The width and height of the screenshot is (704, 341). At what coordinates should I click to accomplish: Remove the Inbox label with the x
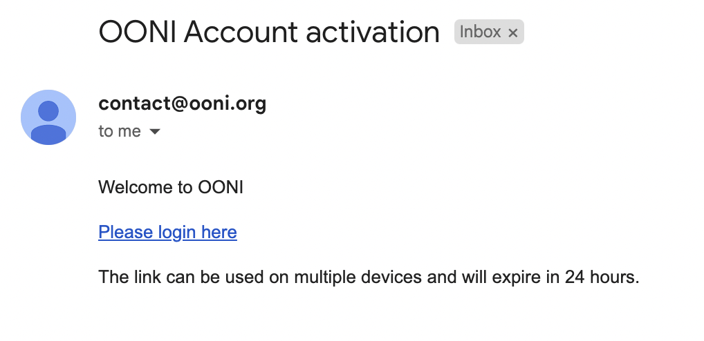coord(512,32)
